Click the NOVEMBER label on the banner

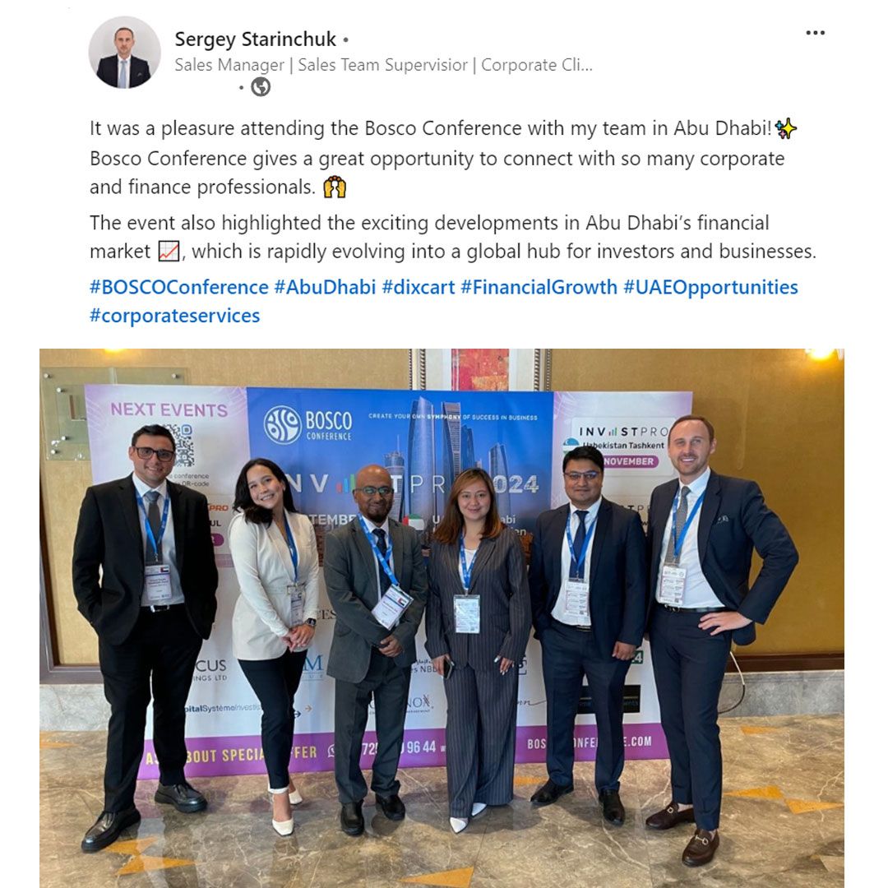[628, 461]
